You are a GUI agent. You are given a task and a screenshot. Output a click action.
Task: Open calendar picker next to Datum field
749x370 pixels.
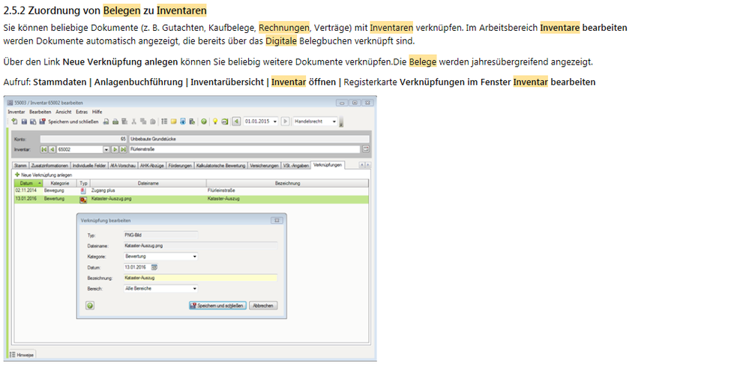[x=154, y=266]
